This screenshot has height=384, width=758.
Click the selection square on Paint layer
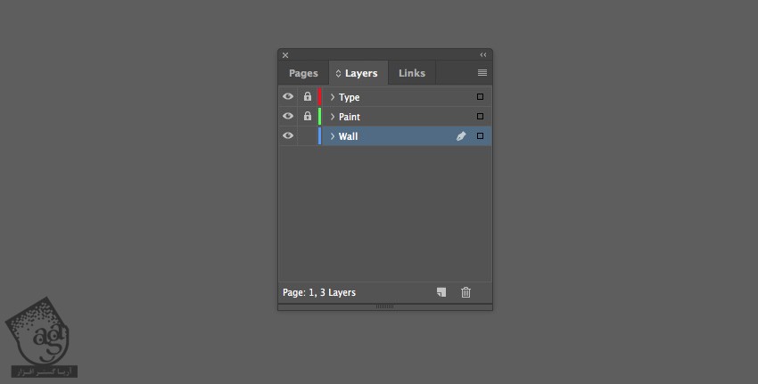(x=480, y=117)
